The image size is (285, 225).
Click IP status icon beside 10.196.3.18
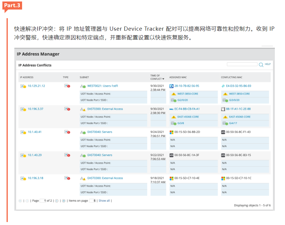tap(23, 179)
